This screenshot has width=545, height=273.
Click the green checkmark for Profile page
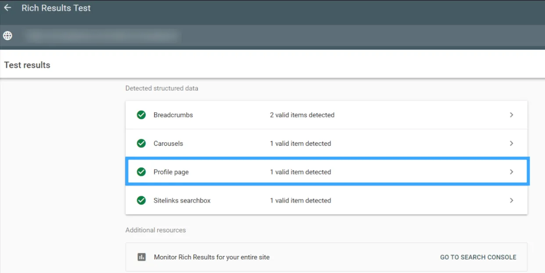point(141,172)
